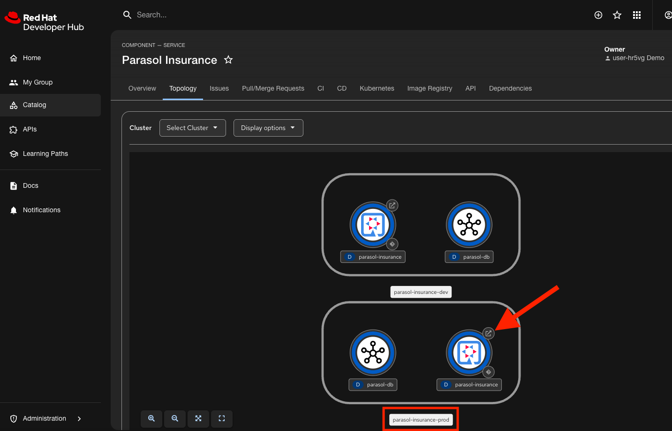The height and width of the screenshot is (431, 672).
Task: Open Learning Paths in sidebar
Action: [50, 154]
